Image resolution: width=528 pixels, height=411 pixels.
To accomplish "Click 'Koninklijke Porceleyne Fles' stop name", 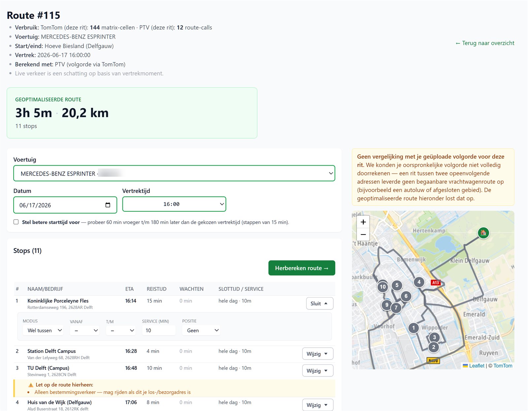I will click(x=58, y=300).
